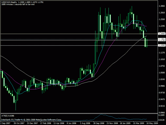Select the 1.1550 horizontal line price label
The height and width of the screenshot is (125, 166).
point(162,45)
